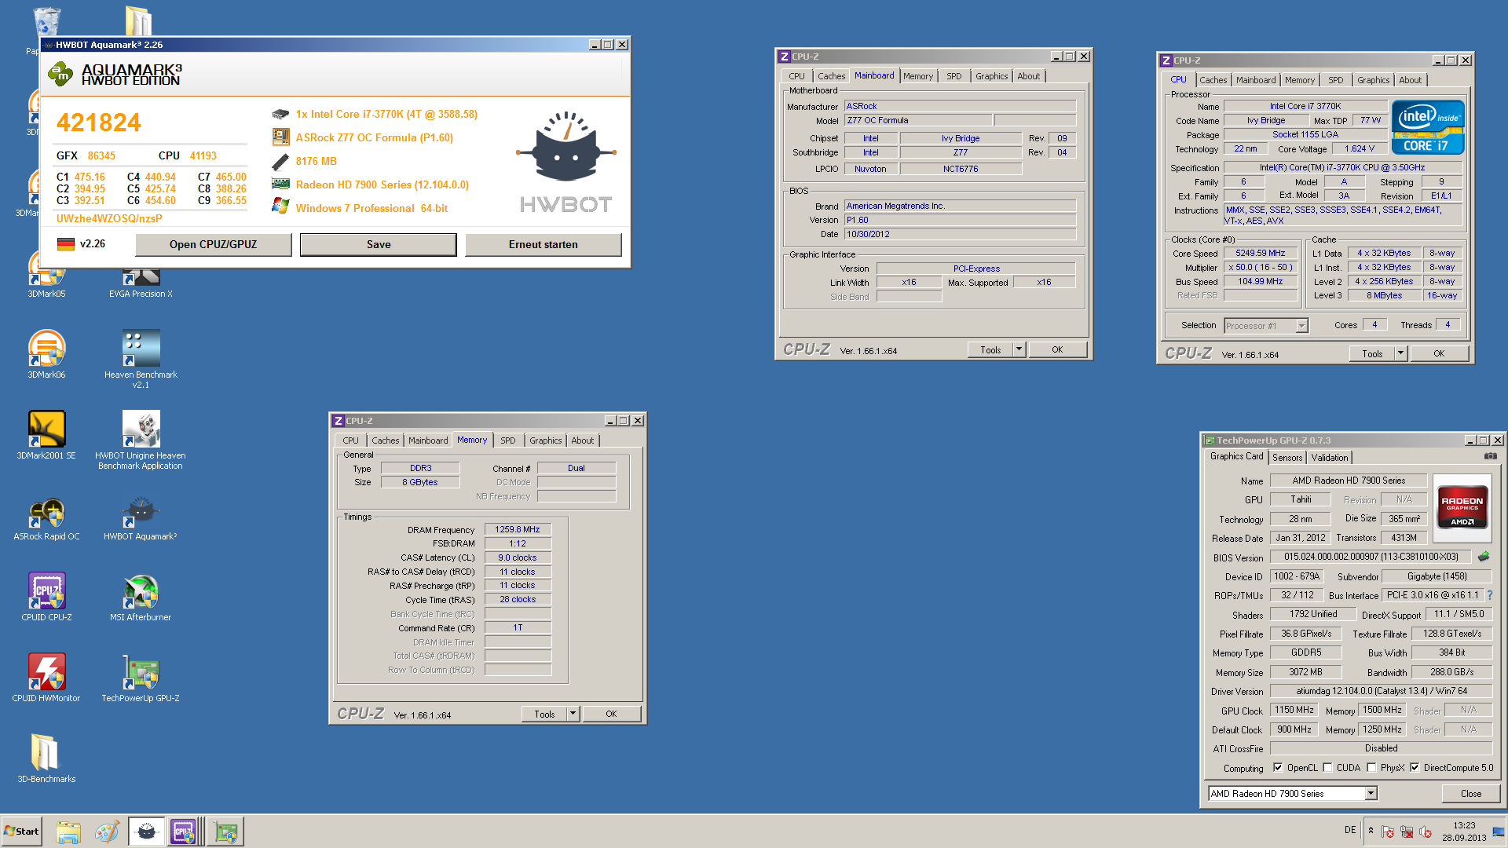Toggle the DirectCompute 5.0 checkbox
The height and width of the screenshot is (848, 1508).
(x=1415, y=768)
